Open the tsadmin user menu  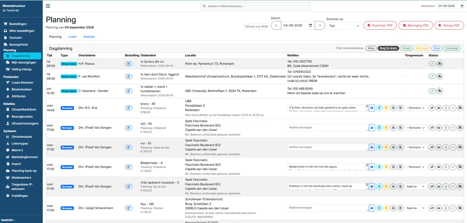pyautogui.click(x=8, y=220)
